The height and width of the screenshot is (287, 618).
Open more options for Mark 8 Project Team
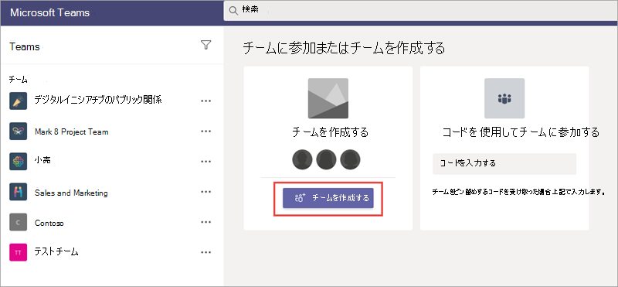(x=206, y=131)
